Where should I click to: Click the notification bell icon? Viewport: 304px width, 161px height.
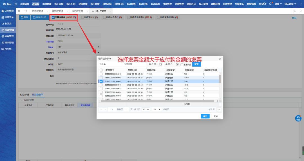[271, 4]
